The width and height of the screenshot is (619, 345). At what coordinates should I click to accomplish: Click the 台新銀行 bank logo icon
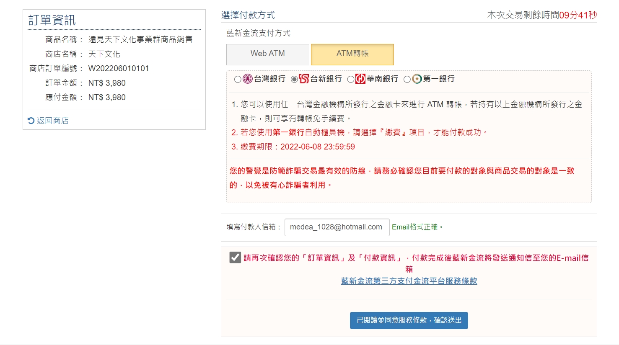(x=304, y=79)
